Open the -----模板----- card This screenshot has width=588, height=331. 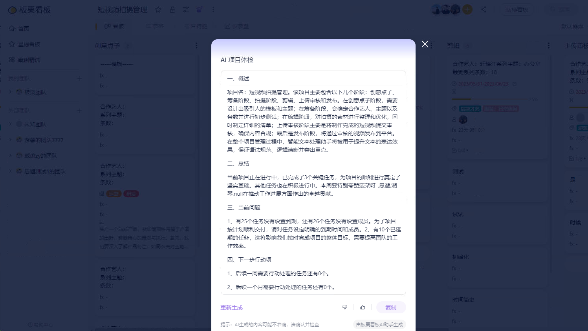point(145,75)
